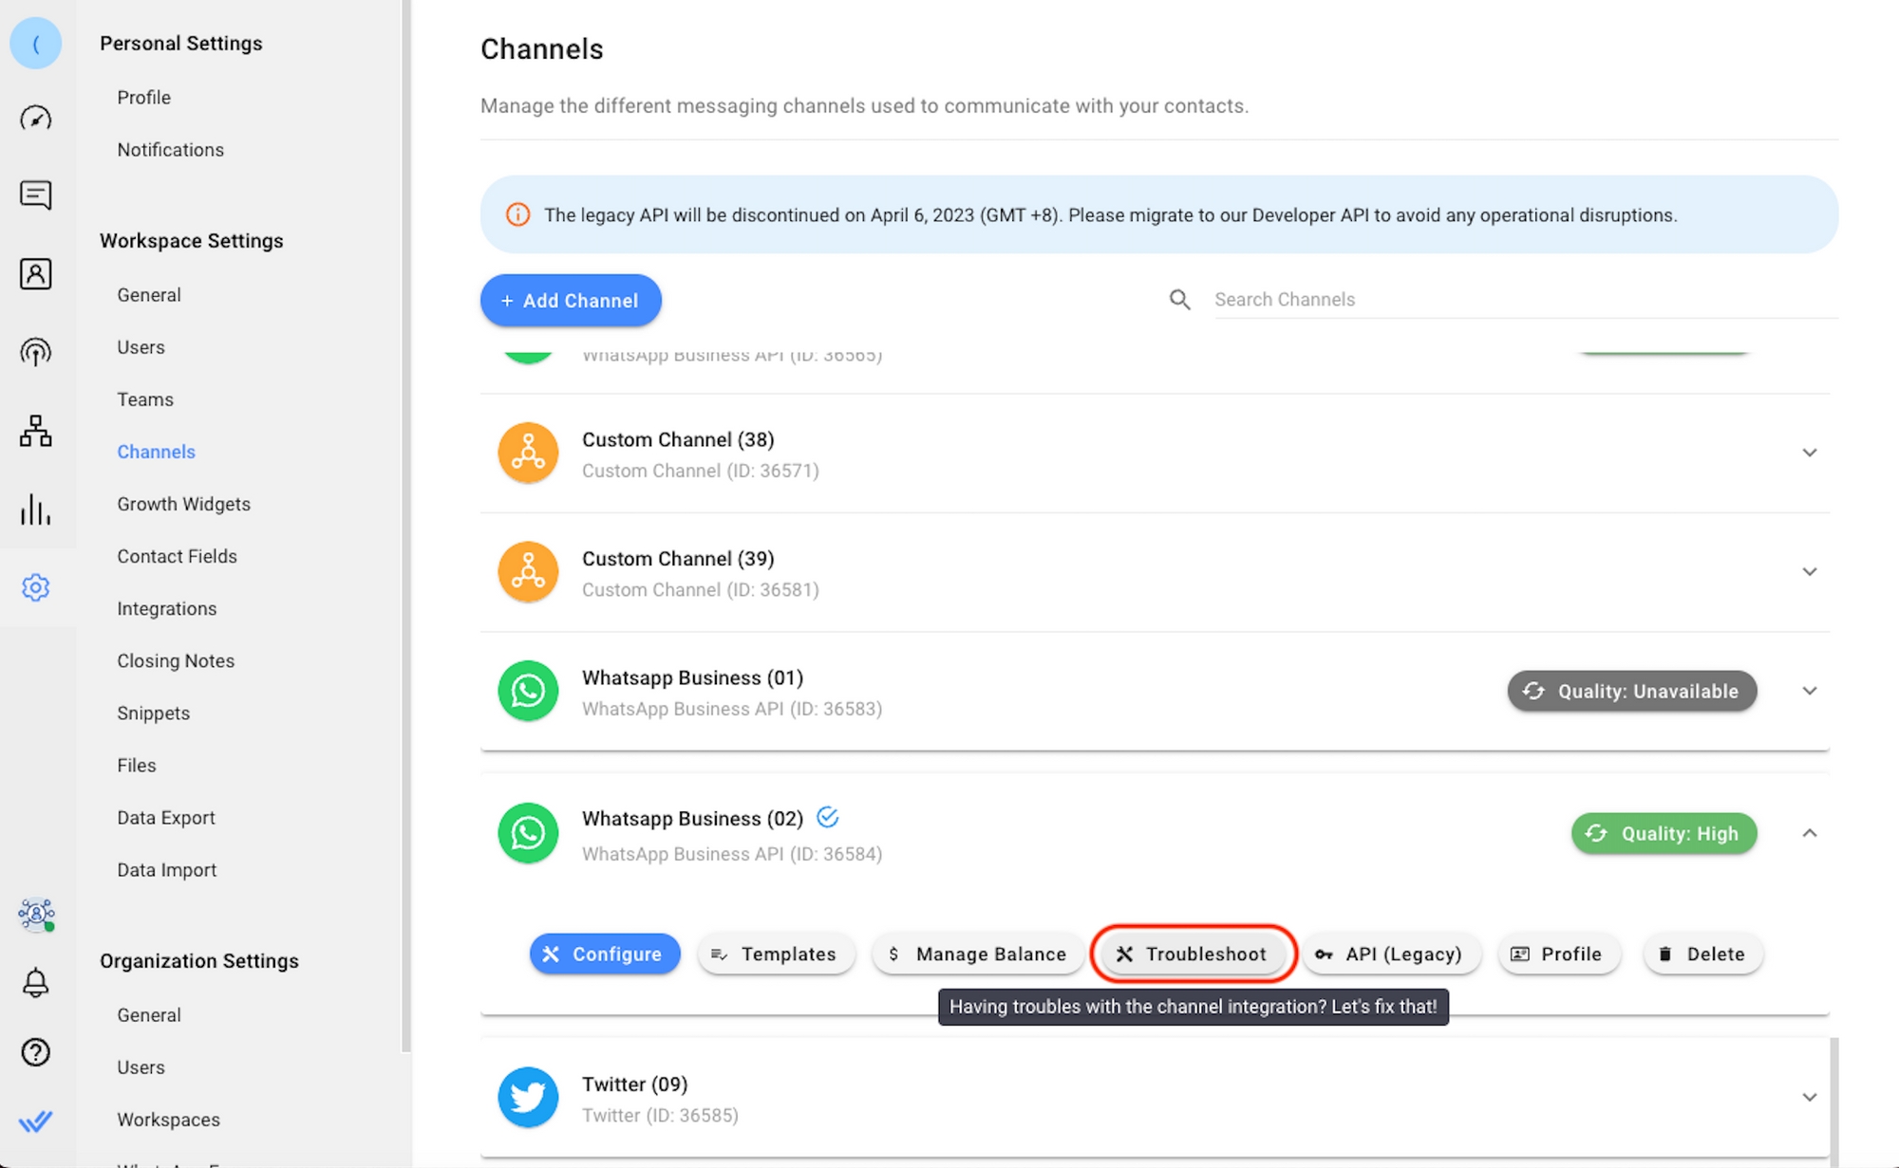The height and width of the screenshot is (1168, 1899).
Task: Go to Growth Widgets settings
Action: 183,504
